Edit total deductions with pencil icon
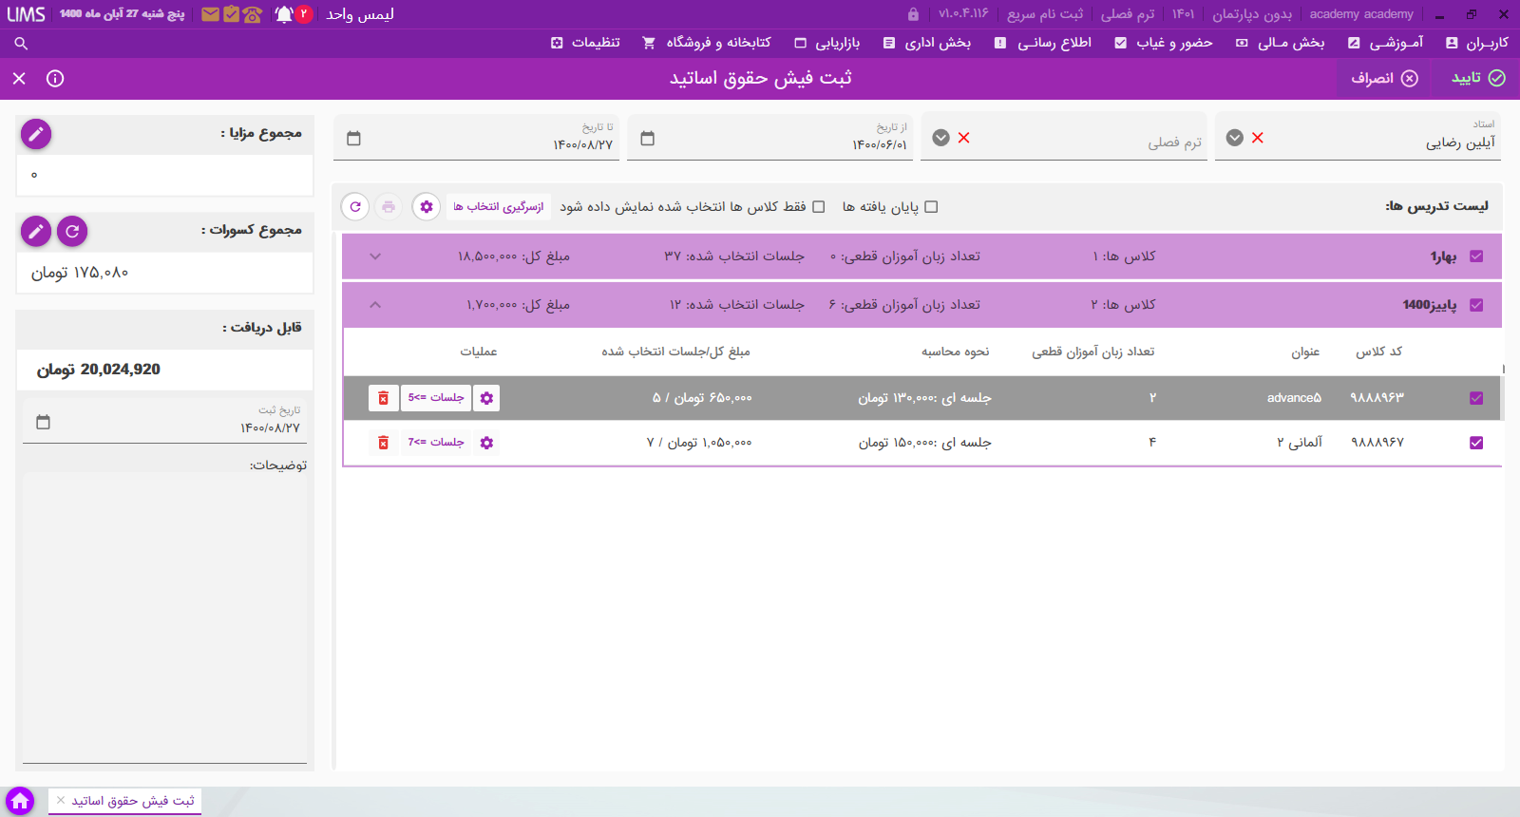The height and width of the screenshot is (817, 1520). (x=36, y=231)
